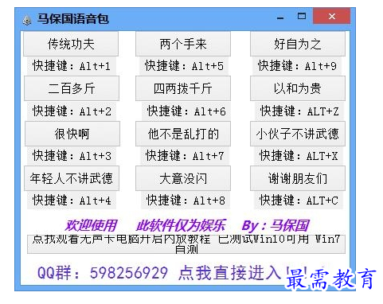Click the 快捷键: Alt+8 label
The width and height of the screenshot is (383, 304).
coord(186,201)
